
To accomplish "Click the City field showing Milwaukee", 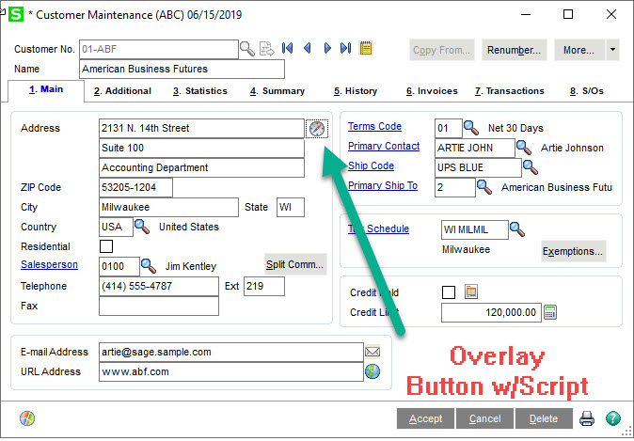I will (x=168, y=208).
